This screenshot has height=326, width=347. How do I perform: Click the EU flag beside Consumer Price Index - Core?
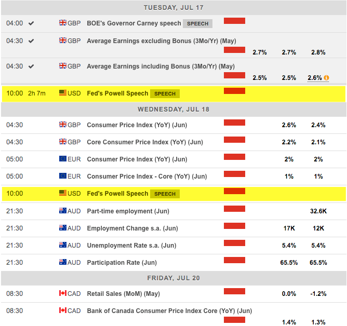pyautogui.click(x=63, y=176)
